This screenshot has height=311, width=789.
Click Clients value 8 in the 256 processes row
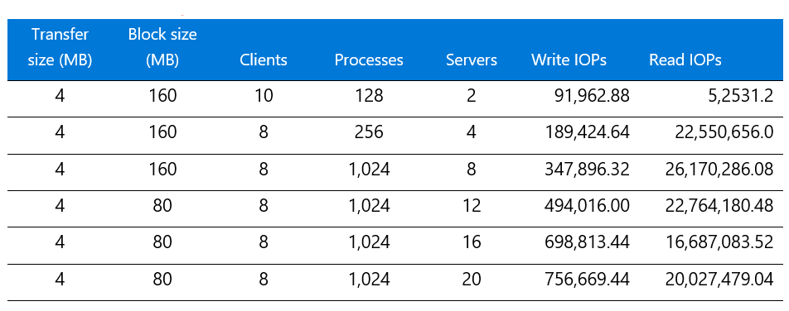264,132
